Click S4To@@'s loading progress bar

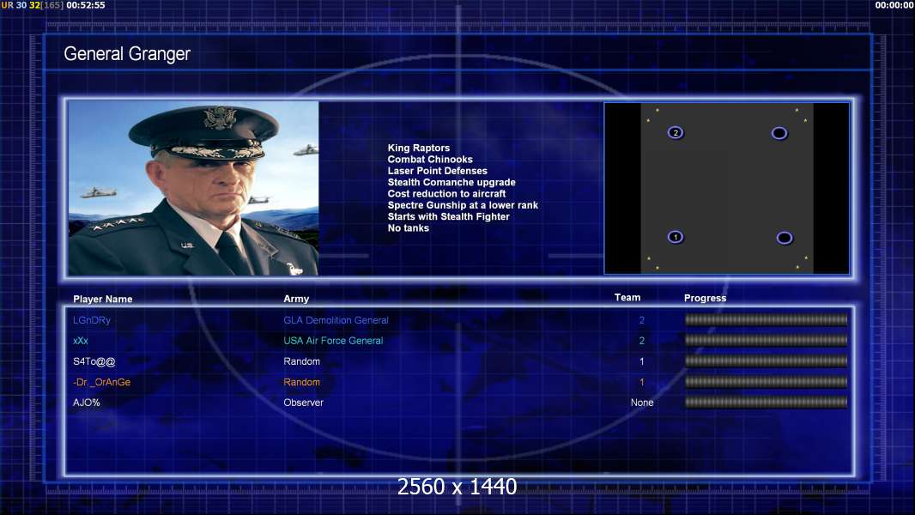766,361
